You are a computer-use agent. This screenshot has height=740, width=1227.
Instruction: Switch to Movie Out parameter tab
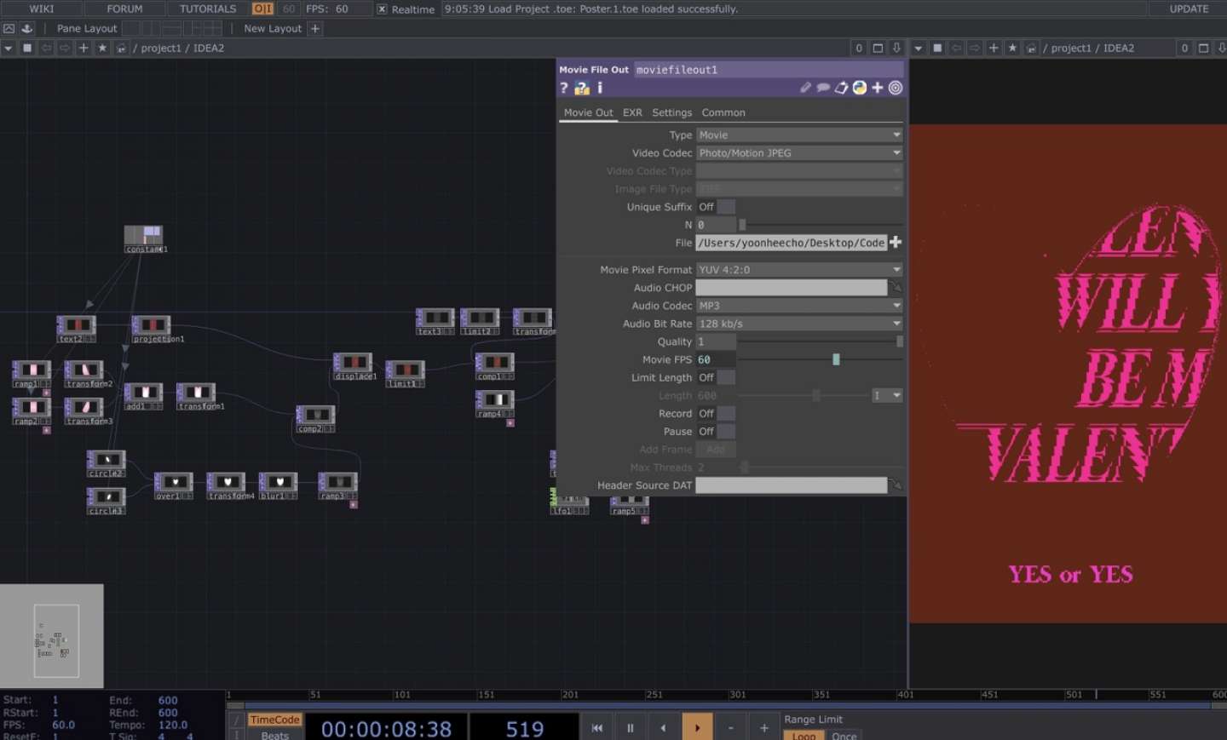point(588,112)
